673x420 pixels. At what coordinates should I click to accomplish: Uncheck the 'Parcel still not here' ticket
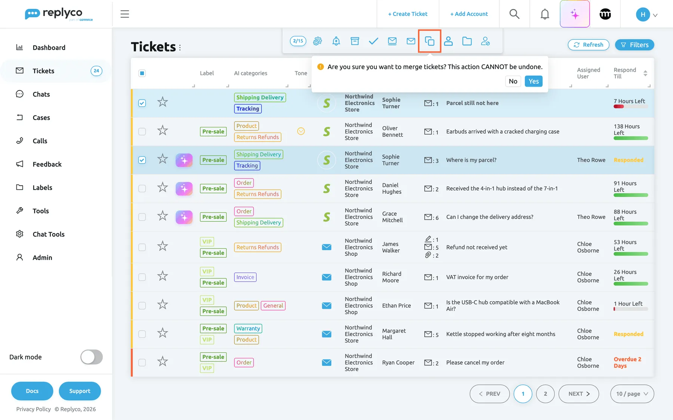(142, 103)
